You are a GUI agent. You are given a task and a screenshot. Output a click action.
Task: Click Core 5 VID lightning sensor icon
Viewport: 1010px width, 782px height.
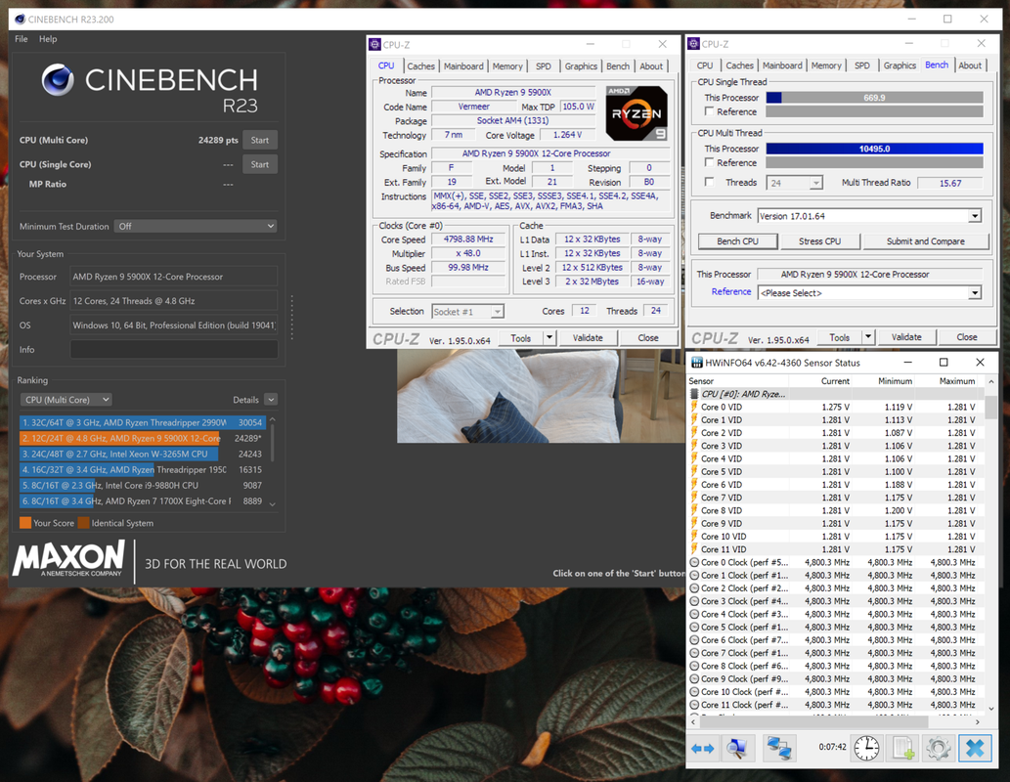[694, 471]
